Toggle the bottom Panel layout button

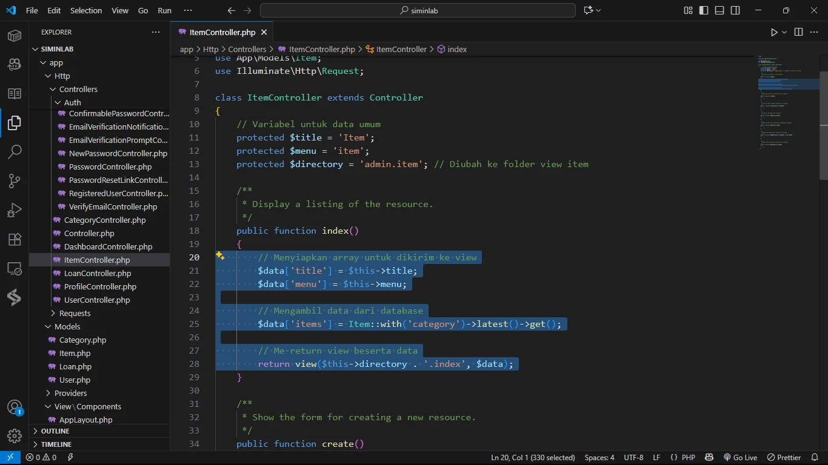719,10
